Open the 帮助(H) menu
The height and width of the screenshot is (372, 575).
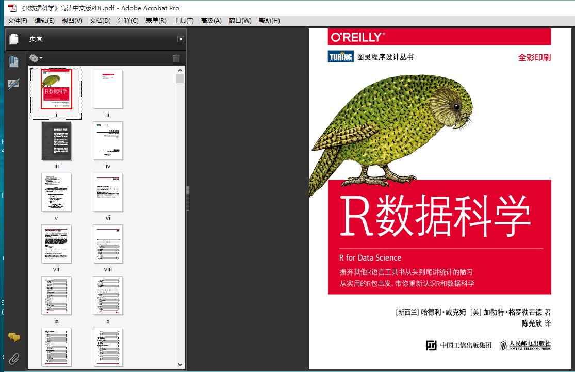(269, 21)
